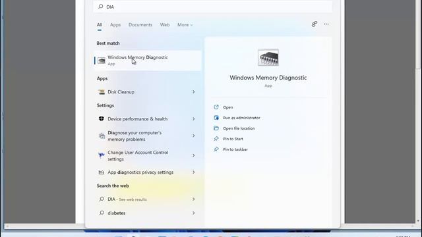
Task: Click the Open file location folder icon
Action: click(216, 128)
